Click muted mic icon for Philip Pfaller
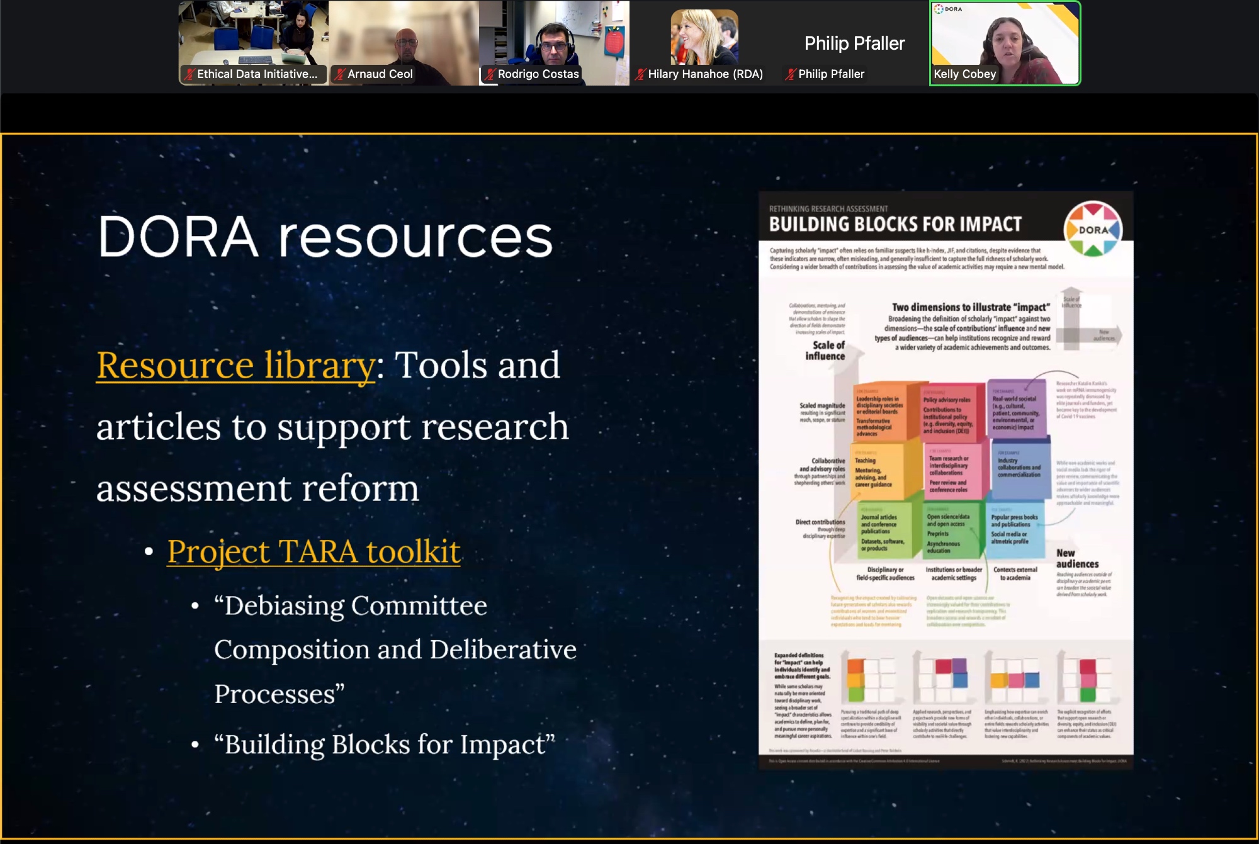This screenshot has width=1259, height=844. [x=791, y=74]
